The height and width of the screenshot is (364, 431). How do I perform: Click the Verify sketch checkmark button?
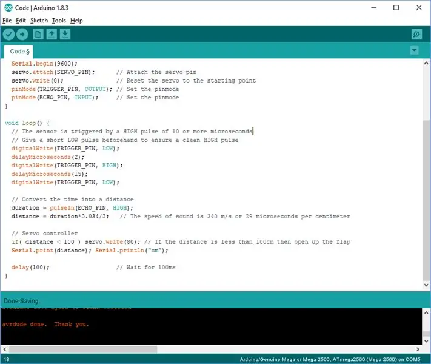pyautogui.click(x=8, y=35)
